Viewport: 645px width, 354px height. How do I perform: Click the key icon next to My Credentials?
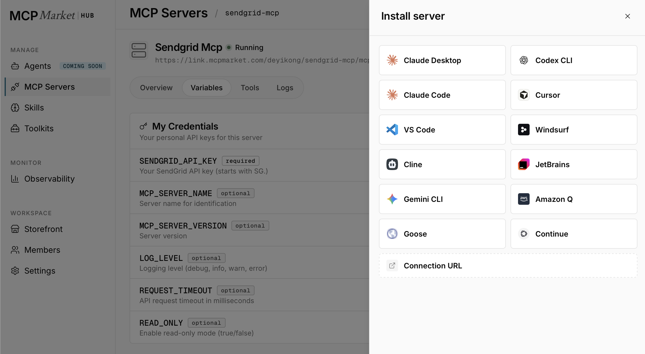click(x=143, y=126)
